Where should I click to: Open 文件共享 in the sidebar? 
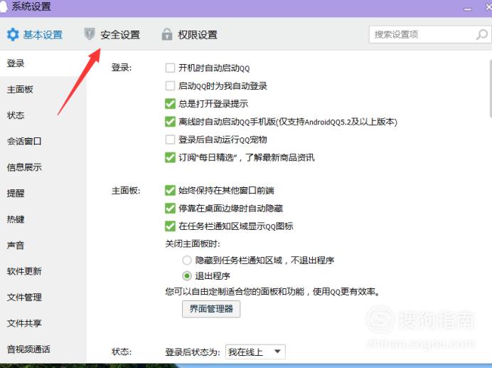tap(43, 323)
